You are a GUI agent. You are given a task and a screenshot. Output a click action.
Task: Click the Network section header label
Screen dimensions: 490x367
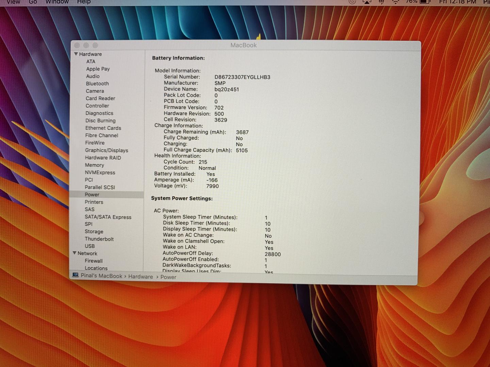click(x=87, y=254)
